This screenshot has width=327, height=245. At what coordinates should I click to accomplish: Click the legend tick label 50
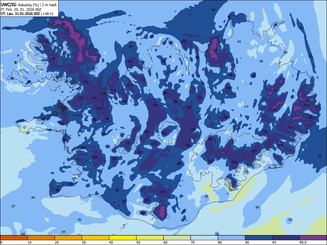tap(138, 242)
